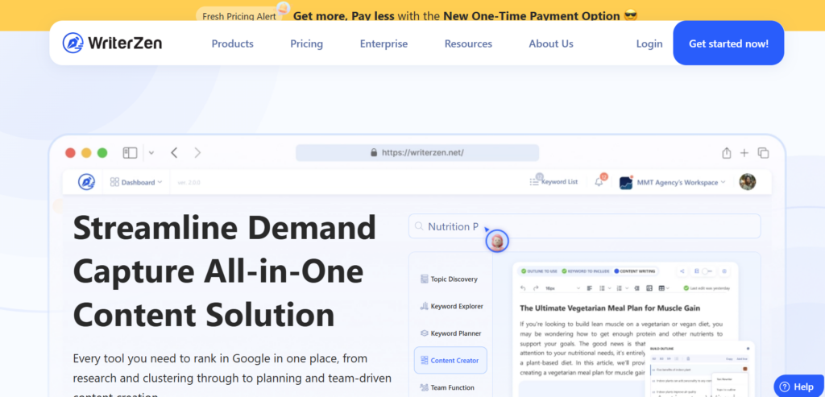Open the Help widget
Image resolution: width=825 pixels, height=397 pixels.
click(798, 387)
